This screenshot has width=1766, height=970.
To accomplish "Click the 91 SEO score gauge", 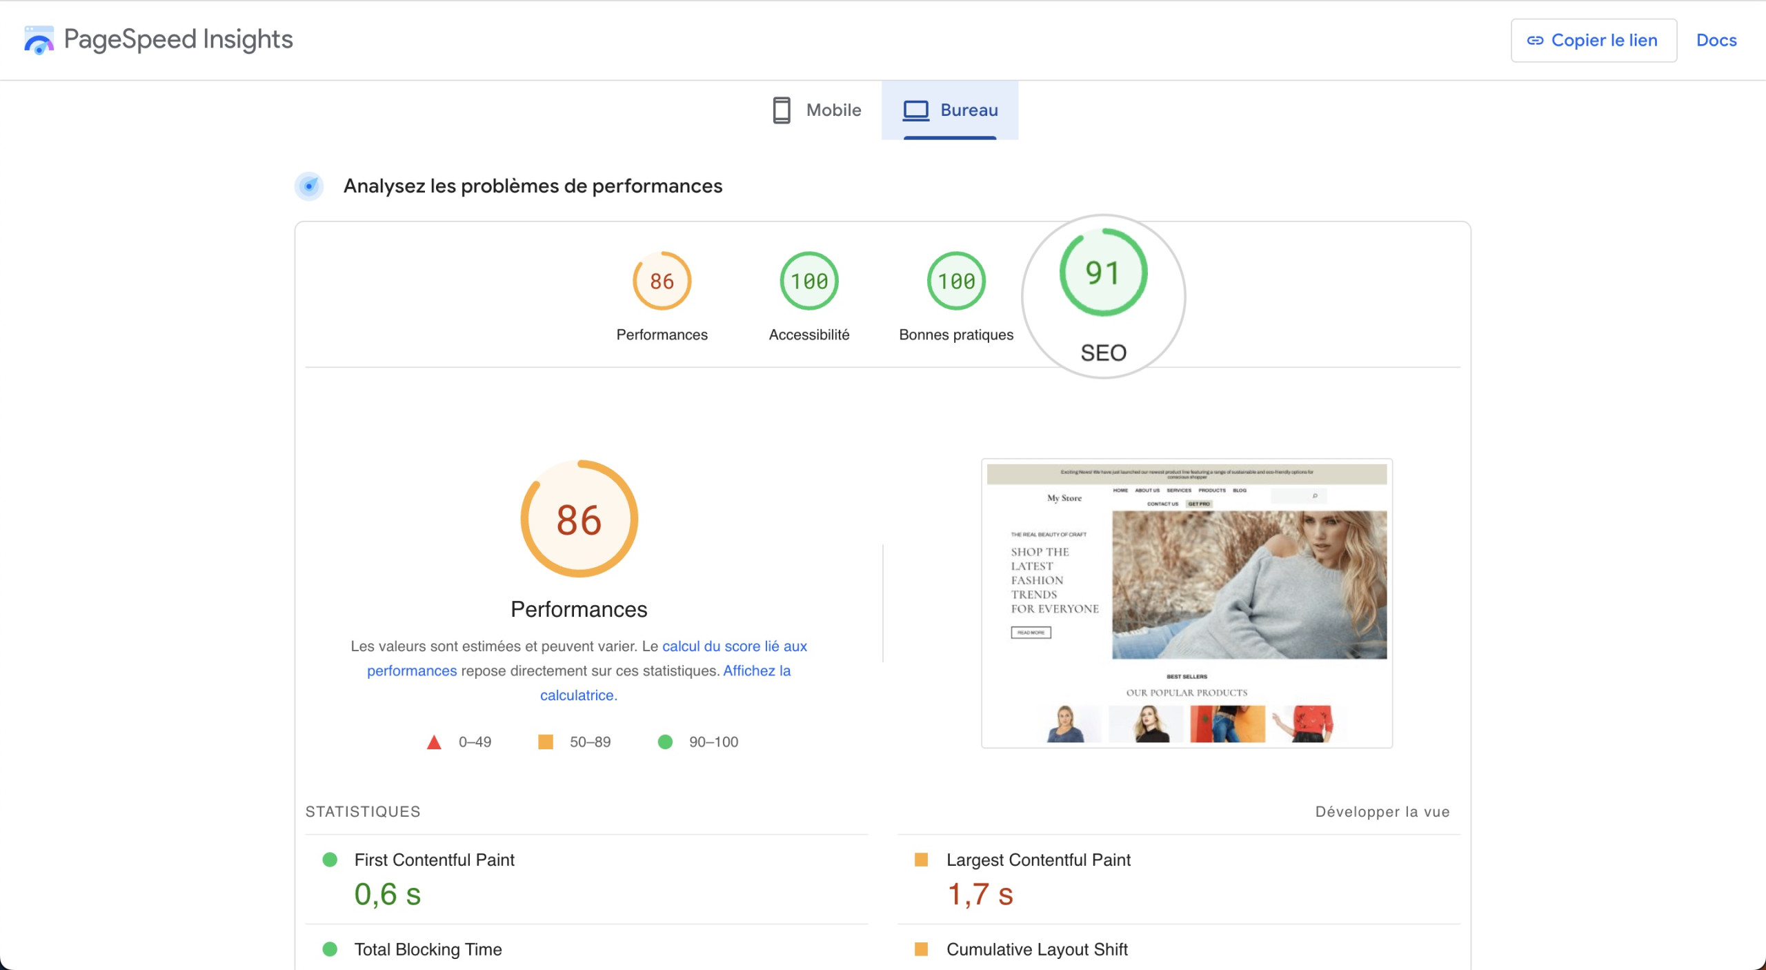I will (x=1103, y=273).
